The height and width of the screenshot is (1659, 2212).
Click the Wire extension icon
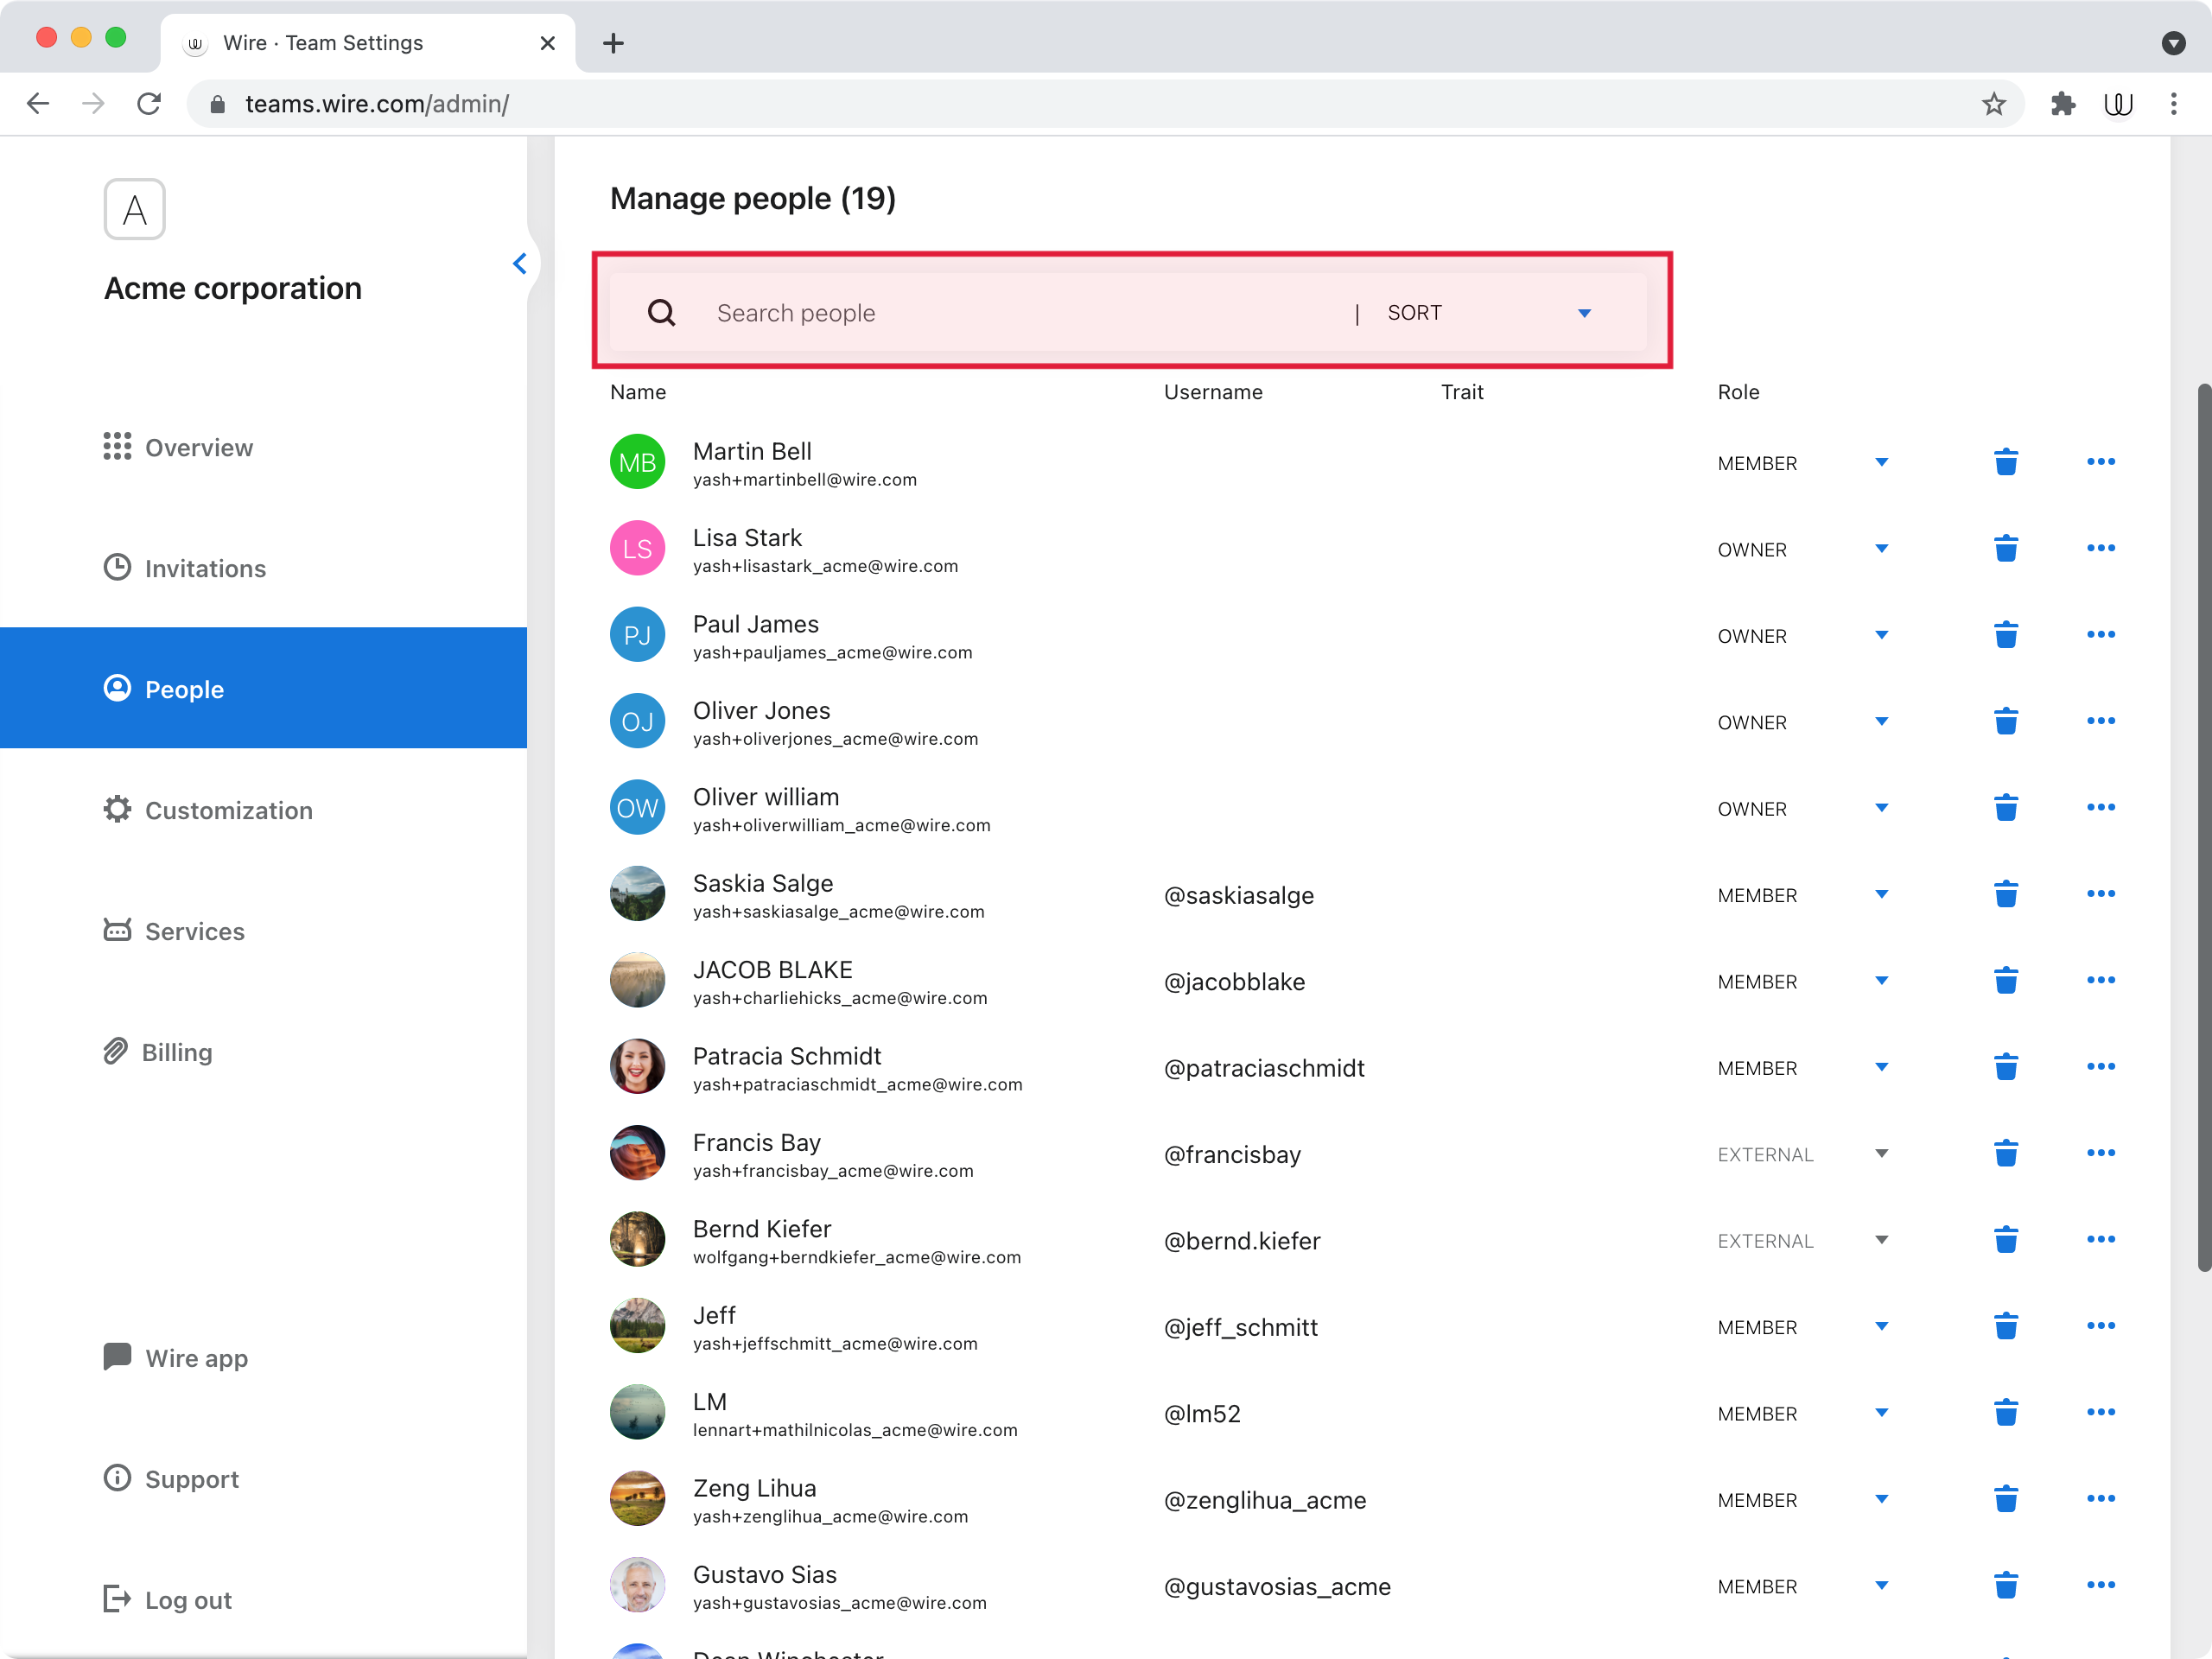point(2118,104)
